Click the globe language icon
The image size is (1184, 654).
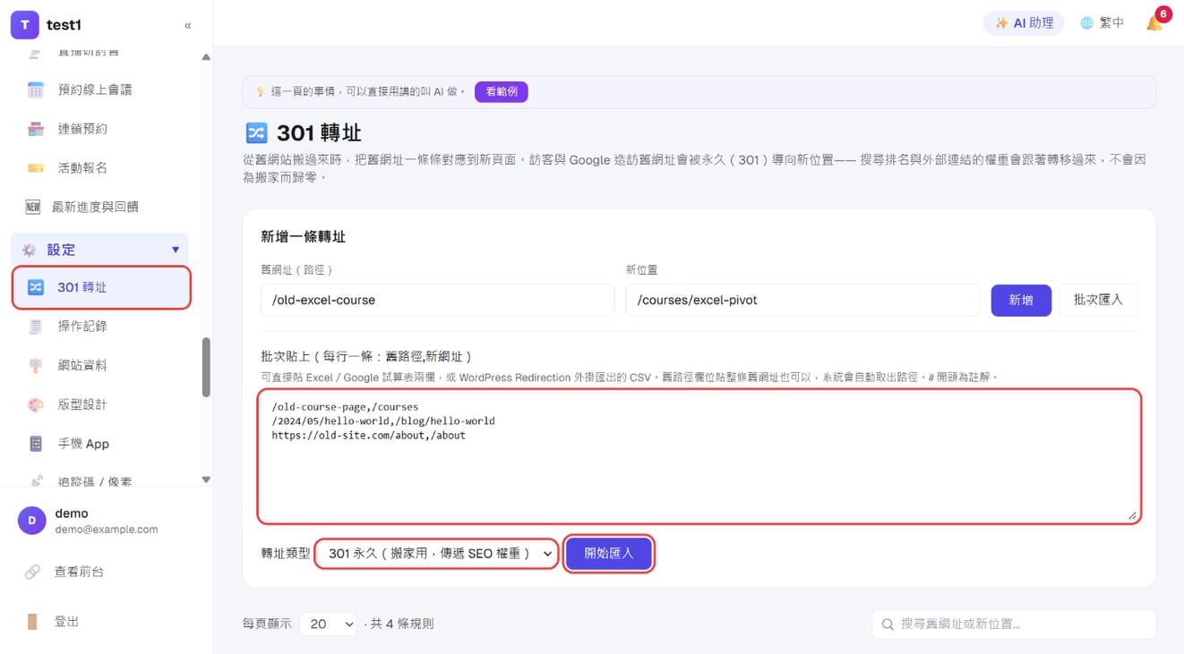pyautogui.click(x=1086, y=23)
